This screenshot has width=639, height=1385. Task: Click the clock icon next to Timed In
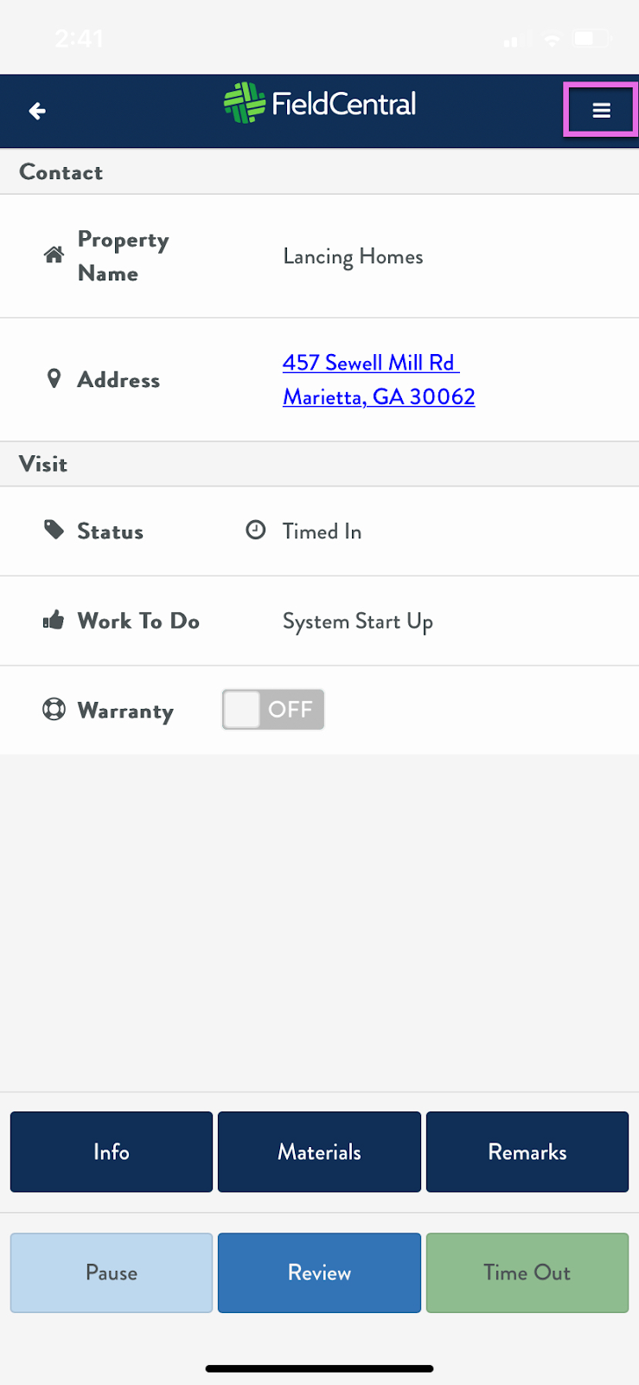click(x=256, y=530)
